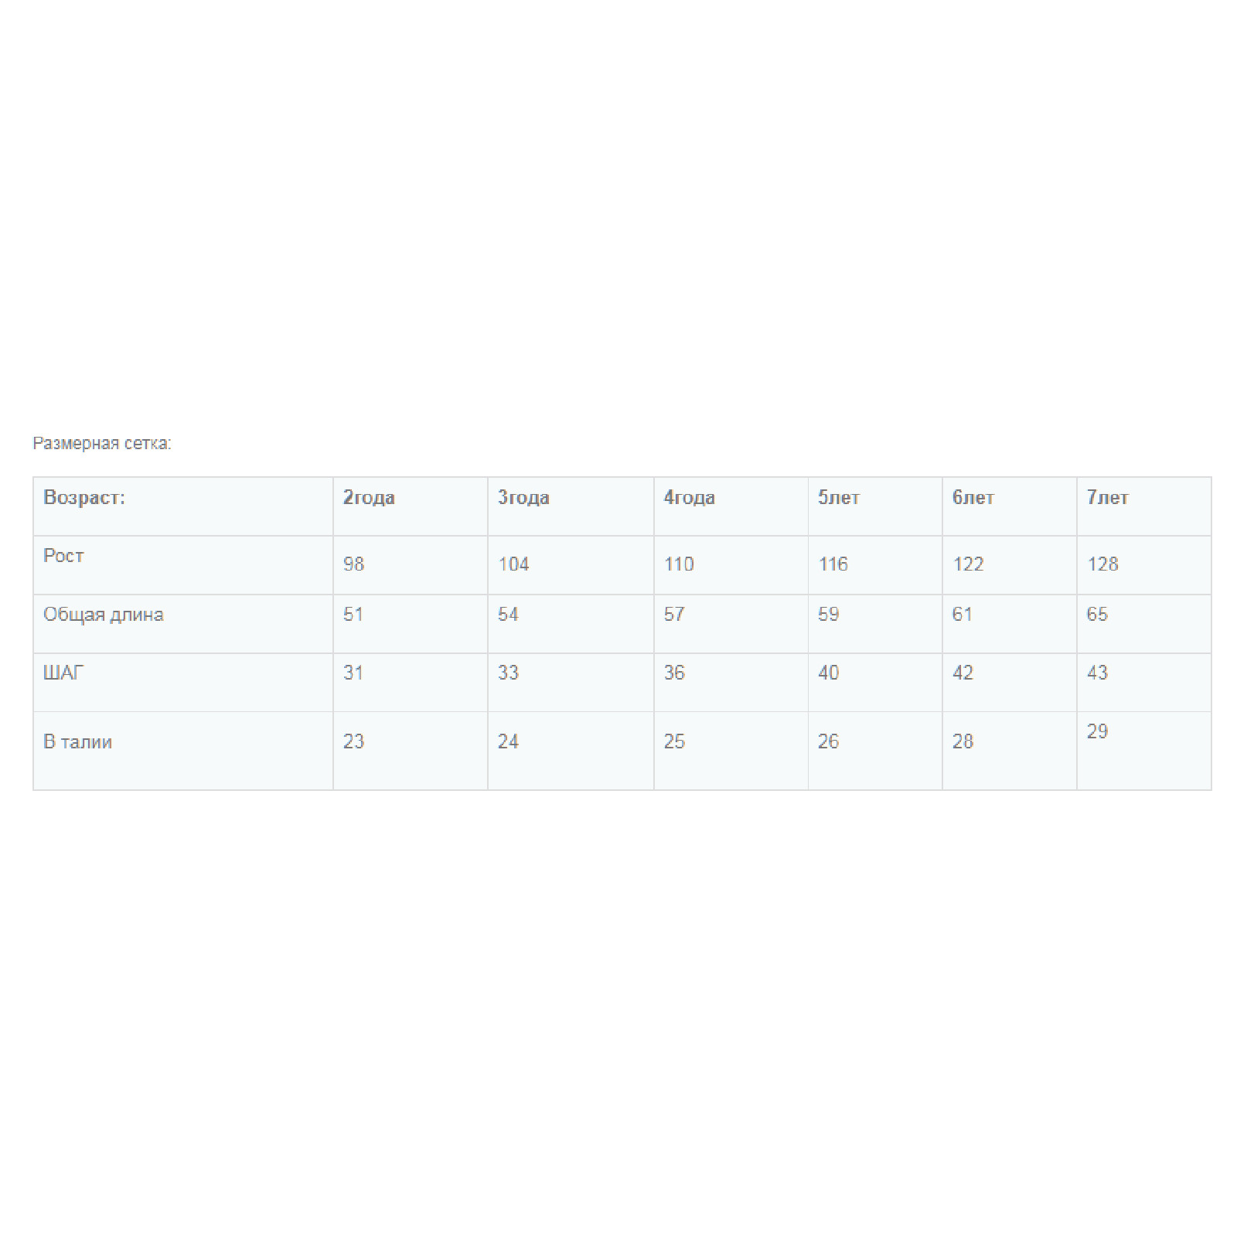The image size is (1237, 1237).
Task: Select the 'Рост' row label
Action: click(x=183, y=565)
